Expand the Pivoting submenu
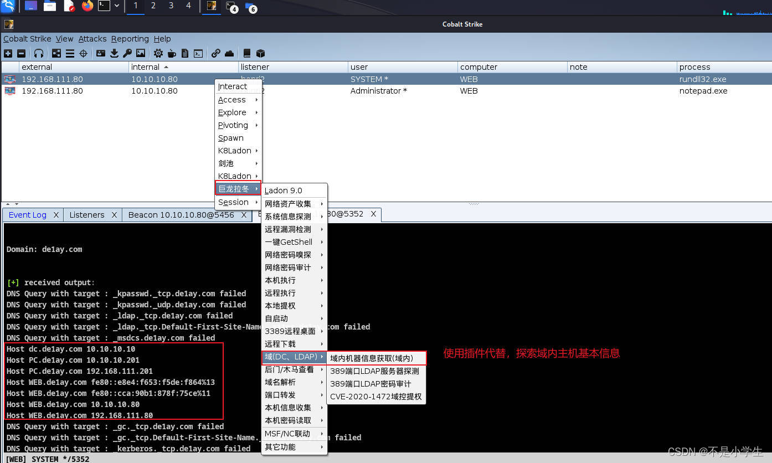The height and width of the screenshot is (463, 772). point(238,125)
